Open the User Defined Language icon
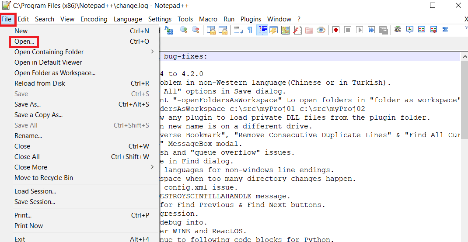Screen dimensions: 468x242 click(273, 30)
